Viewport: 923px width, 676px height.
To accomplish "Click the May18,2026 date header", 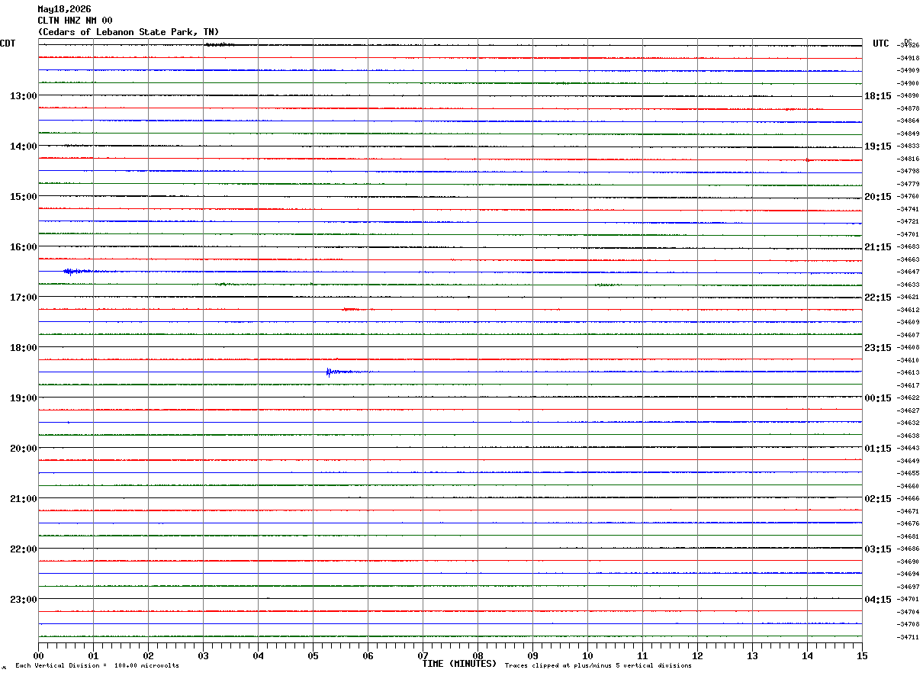I will [65, 9].
